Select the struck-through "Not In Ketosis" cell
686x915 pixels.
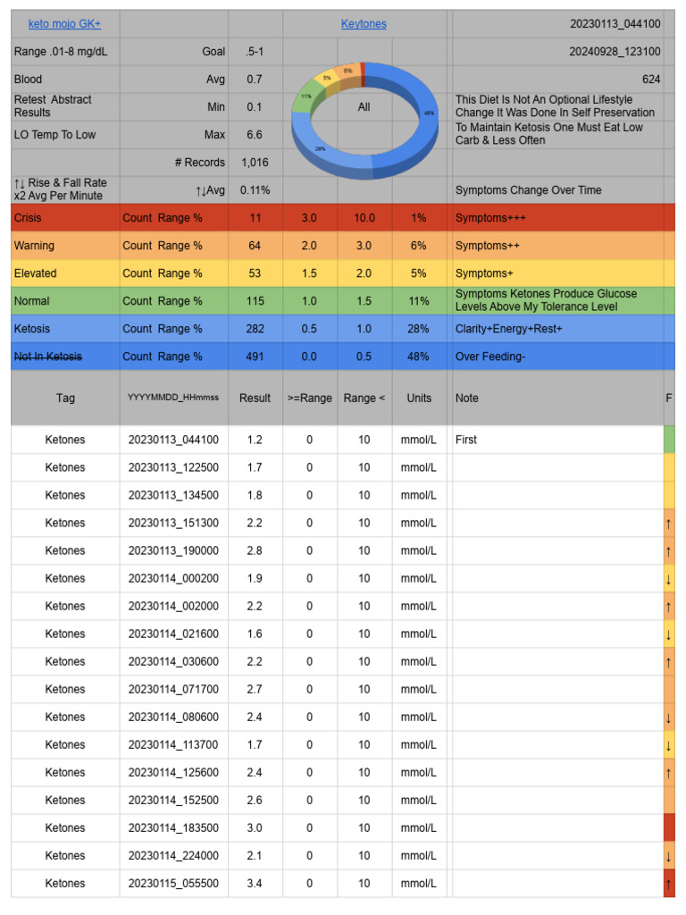coord(65,357)
